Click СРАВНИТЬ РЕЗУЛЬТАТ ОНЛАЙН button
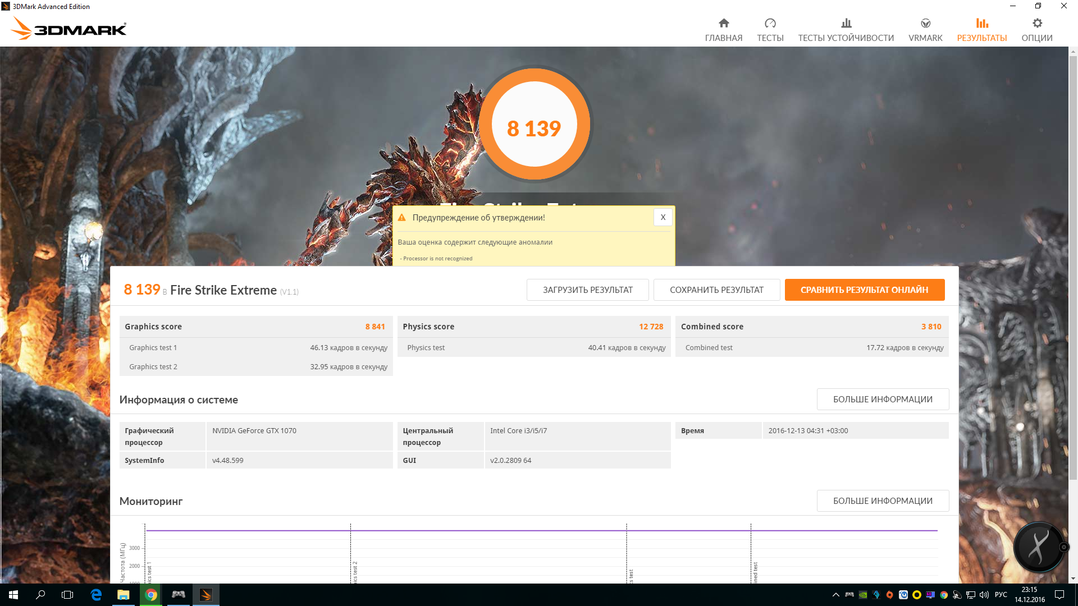Screen dimensions: 1078x606 (x=864, y=290)
